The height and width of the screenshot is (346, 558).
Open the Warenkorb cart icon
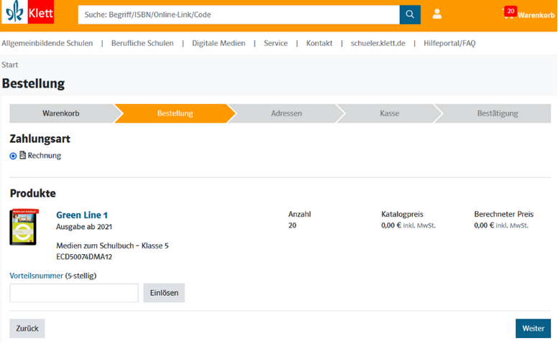(510, 14)
